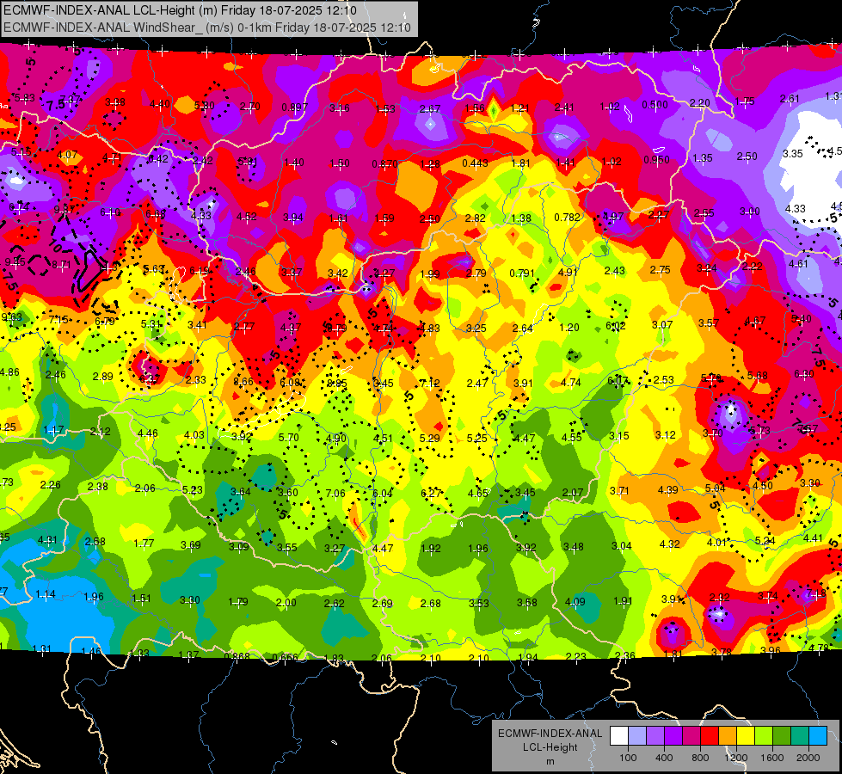The image size is (842, 774).
Task: Click the 0.666 value at bottom edge
Action: coord(285,657)
